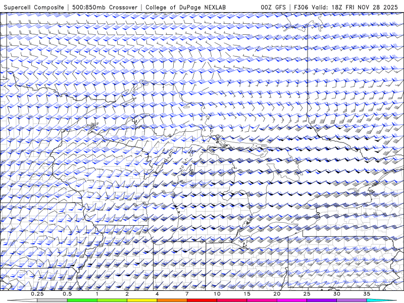This screenshot has width=404, height=303.
Task: Click the "F306 Valid: 18Z FRI NOV 28 2025" text
Action: tap(346, 7)
